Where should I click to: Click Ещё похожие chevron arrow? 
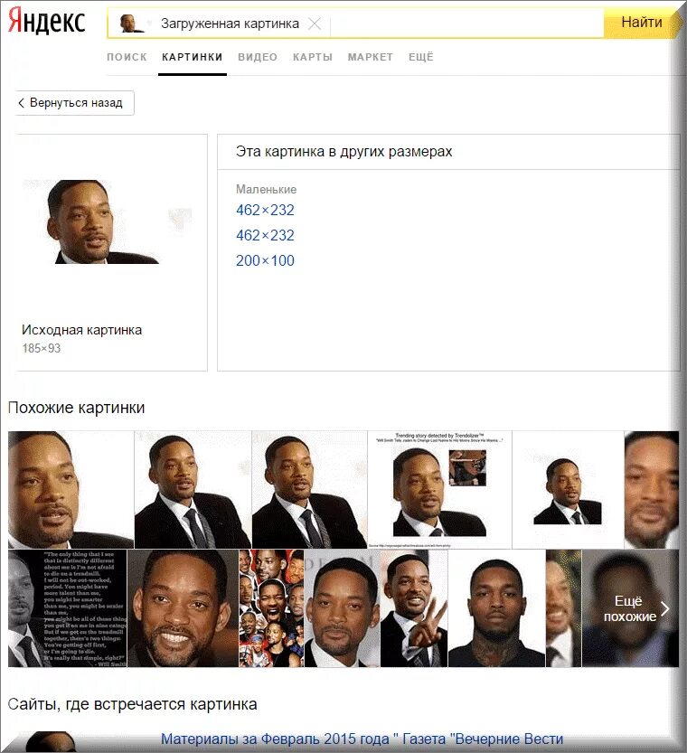coord(665,609)
